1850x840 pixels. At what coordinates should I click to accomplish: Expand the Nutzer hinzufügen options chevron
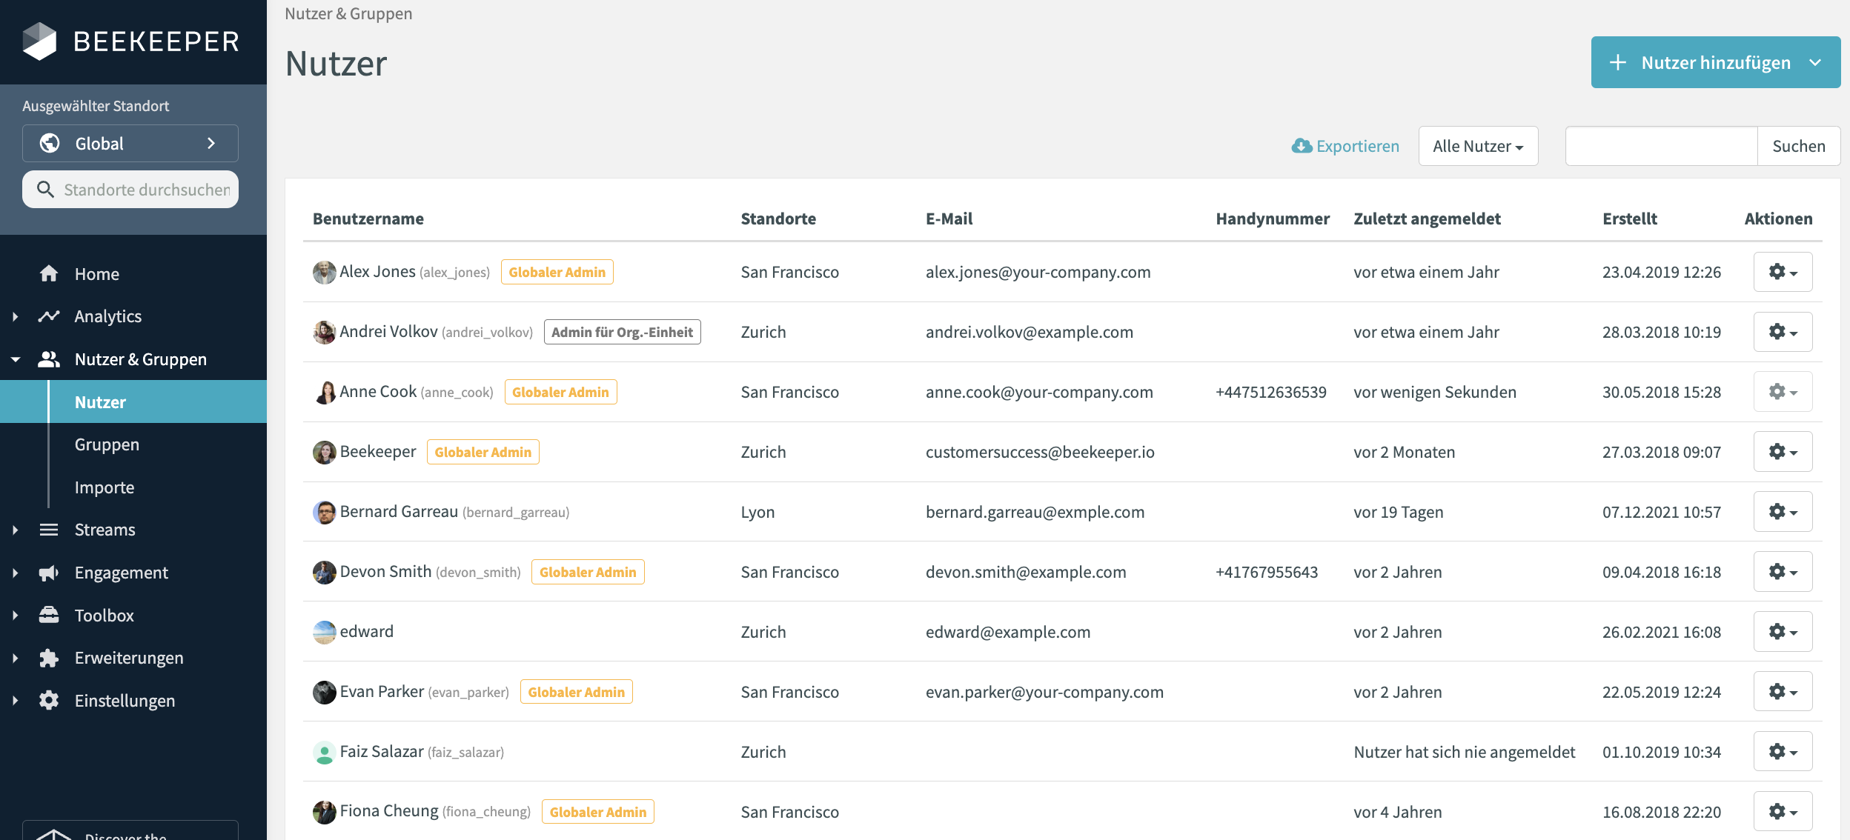[x=1814, y=62]
